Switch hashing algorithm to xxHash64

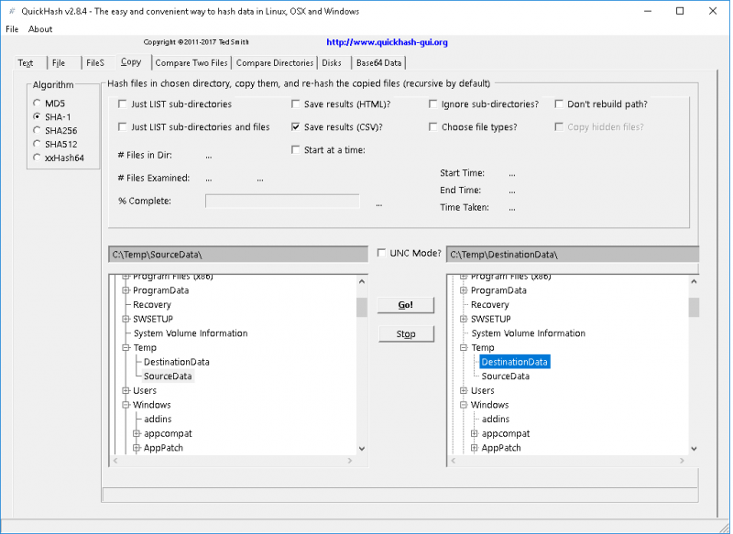pyautogui.click(x=36, y=157)
